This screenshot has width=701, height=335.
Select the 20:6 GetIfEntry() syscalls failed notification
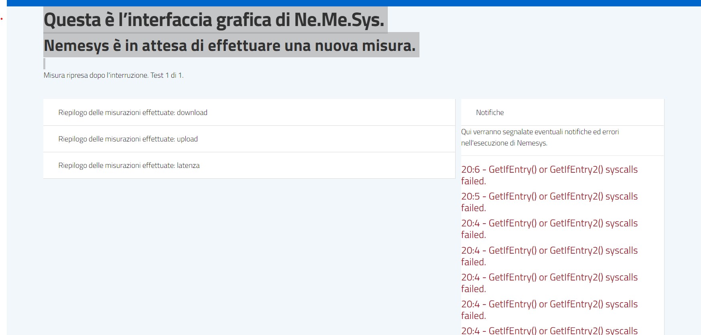click(549, 175)
